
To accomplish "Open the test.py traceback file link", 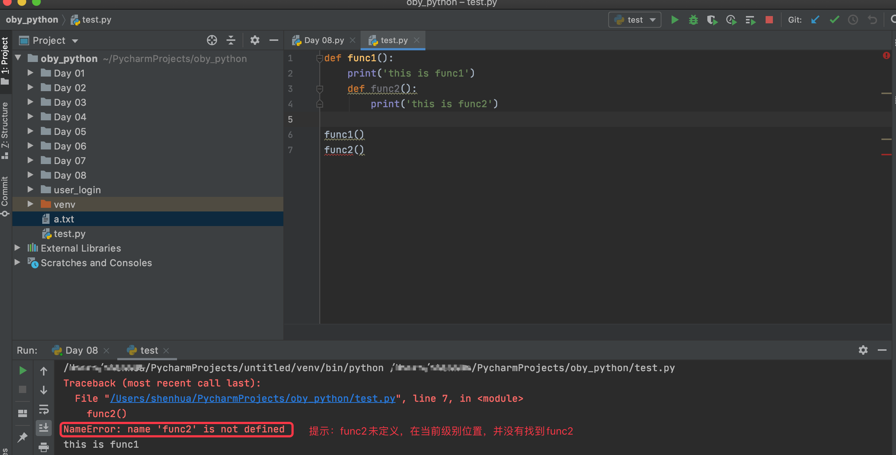I will click(x=252, y=398).
